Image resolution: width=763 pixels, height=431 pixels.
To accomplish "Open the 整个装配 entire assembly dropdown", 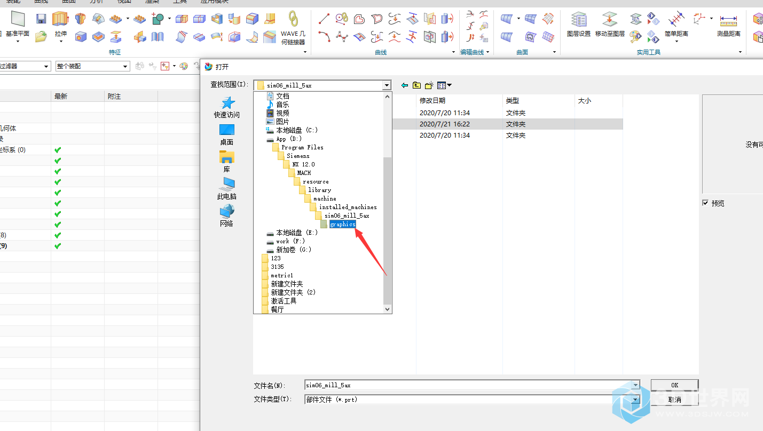I will [125, 67].
